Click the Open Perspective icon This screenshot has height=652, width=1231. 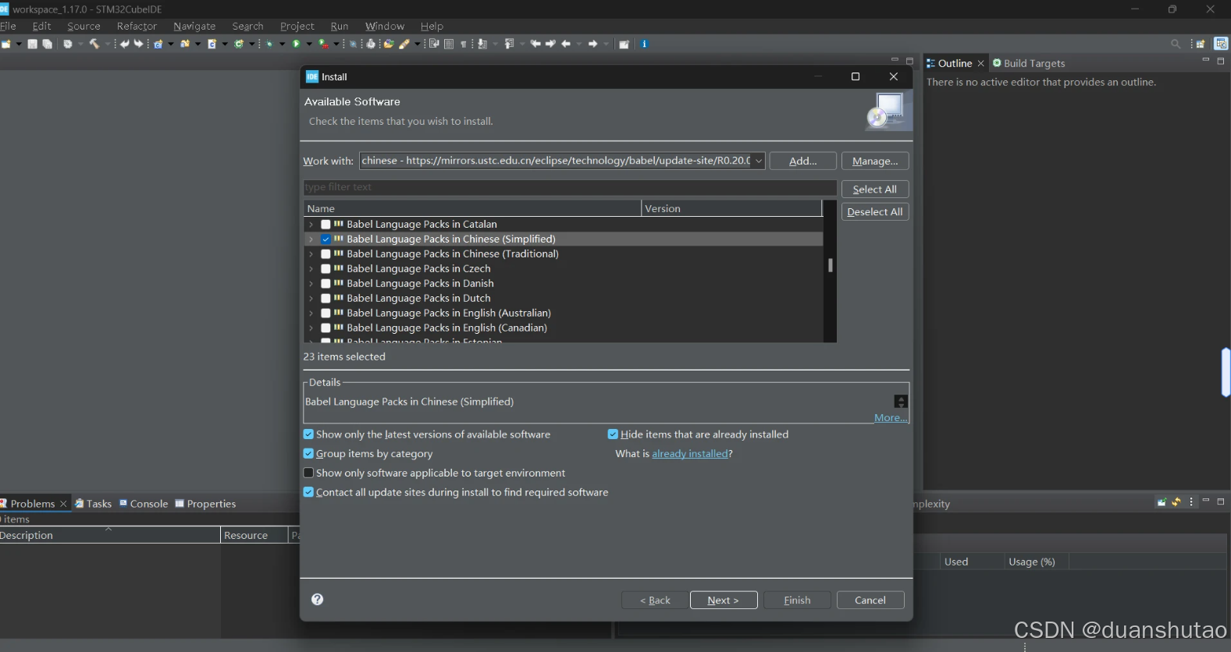tap(1201, 44)
